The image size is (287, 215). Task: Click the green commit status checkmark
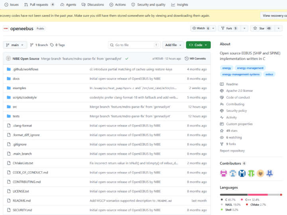point(127,59)
